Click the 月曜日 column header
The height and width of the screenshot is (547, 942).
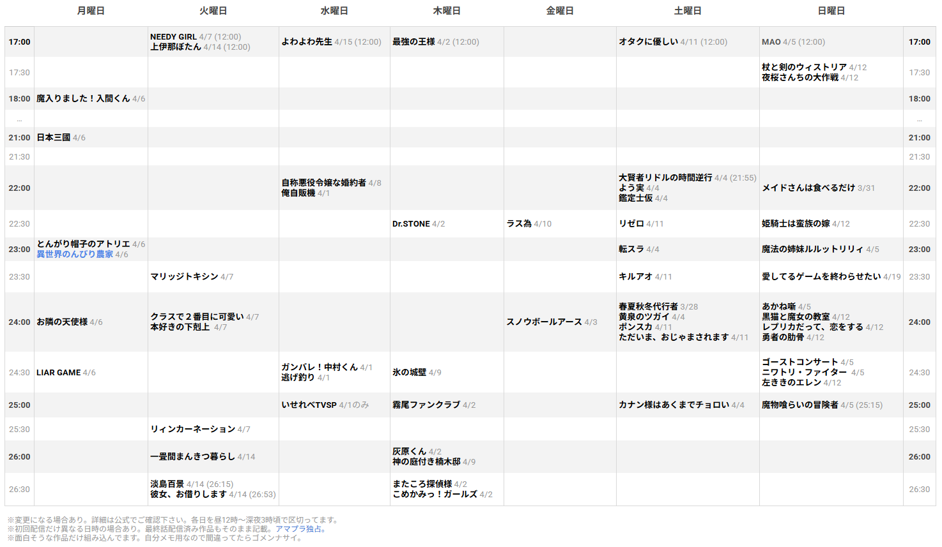(x=91, y=11)
